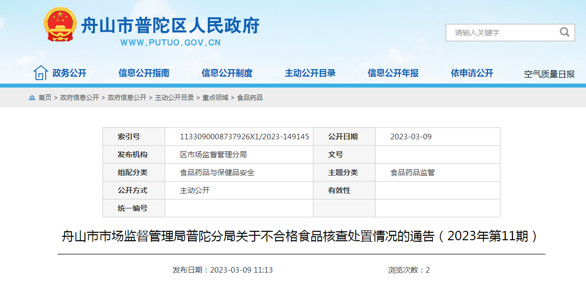Click the 空气质量日报 link
Screen dimensions: 586x286
tap(549, 74)
